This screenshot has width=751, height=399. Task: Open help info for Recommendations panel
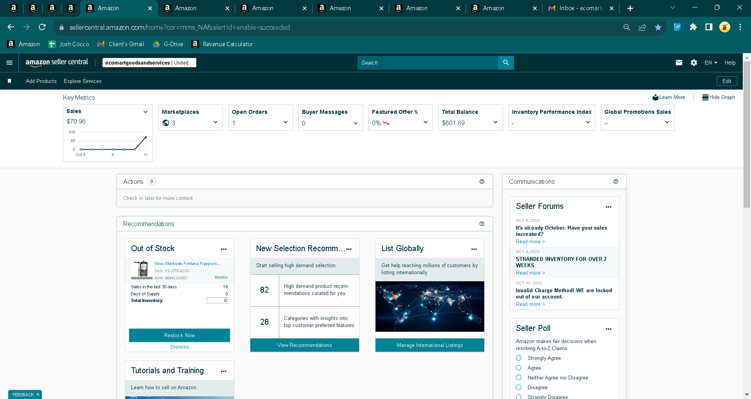(x=482, y=224)
